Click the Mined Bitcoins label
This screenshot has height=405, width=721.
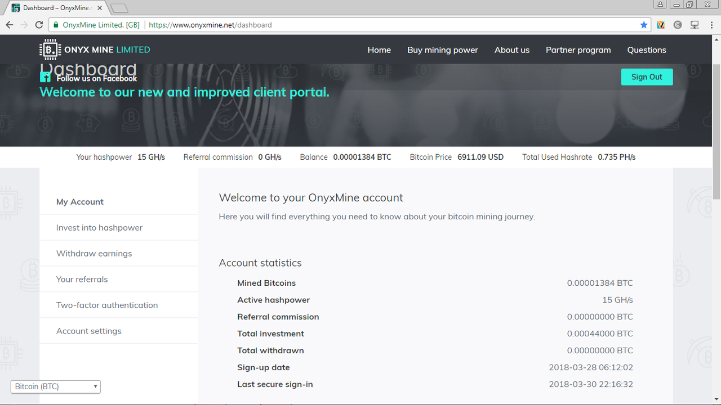click(266, 283)
